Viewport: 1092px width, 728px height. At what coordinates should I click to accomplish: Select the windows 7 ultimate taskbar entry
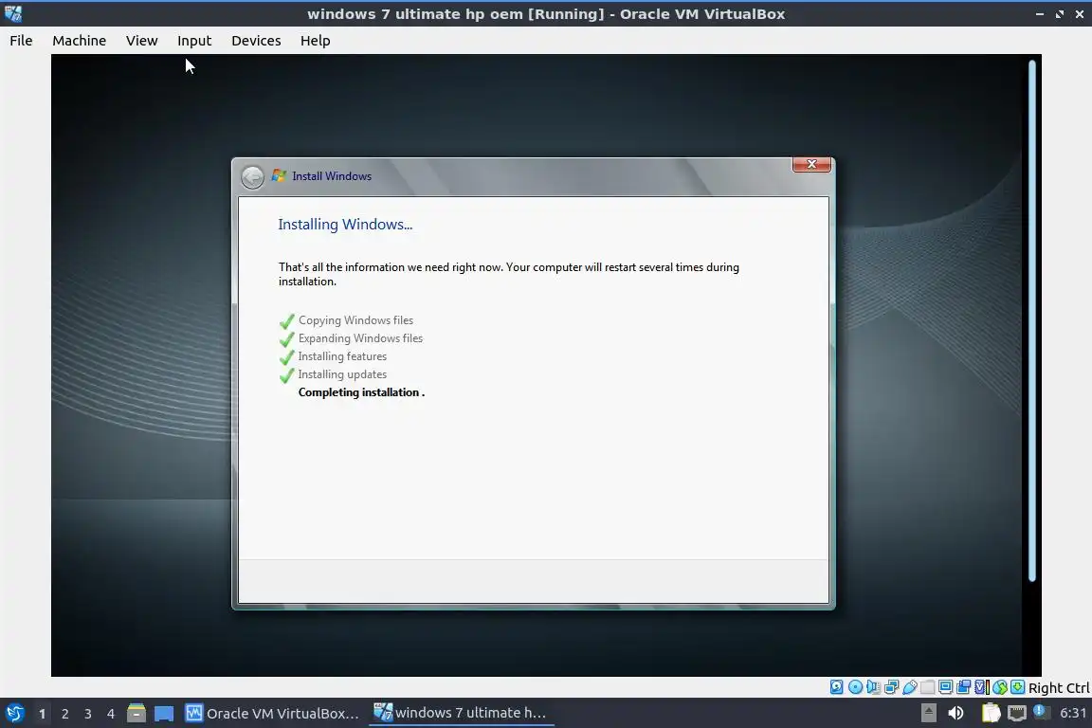click(x=461, y=713)
